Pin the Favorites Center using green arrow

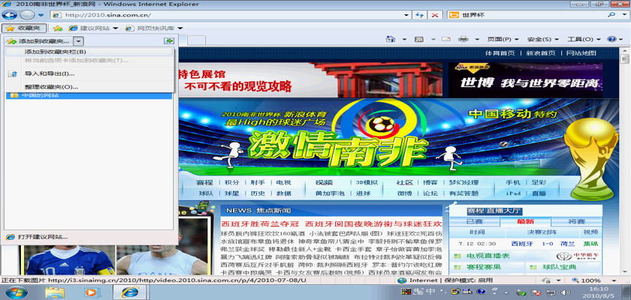coord(169,40)
